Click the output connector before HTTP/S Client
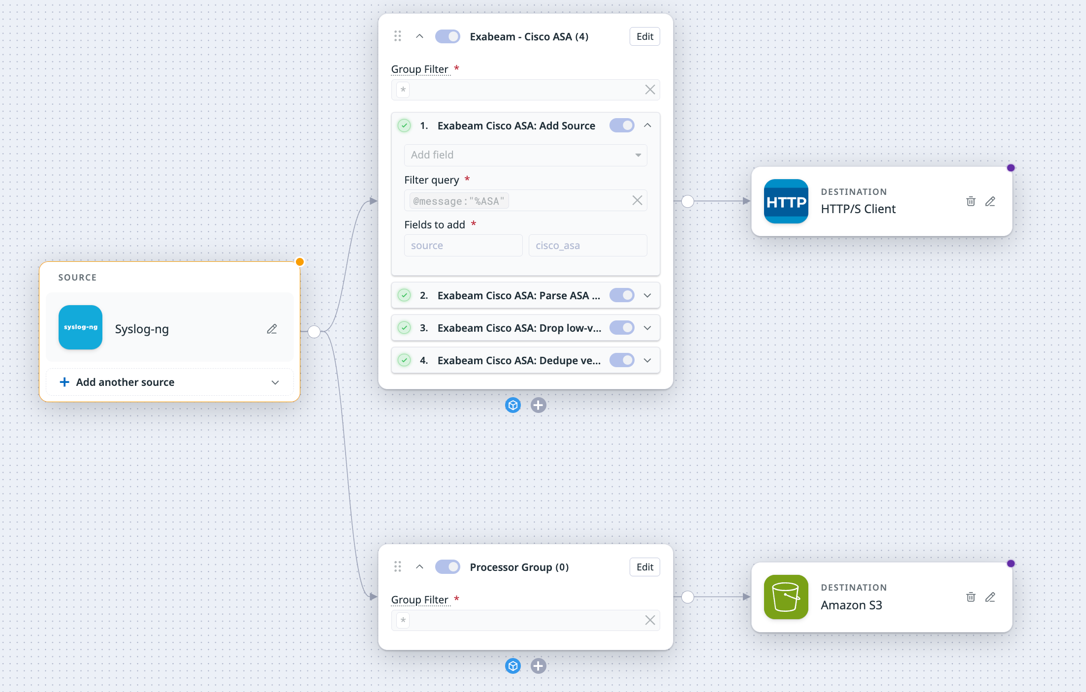 [688, 201]
